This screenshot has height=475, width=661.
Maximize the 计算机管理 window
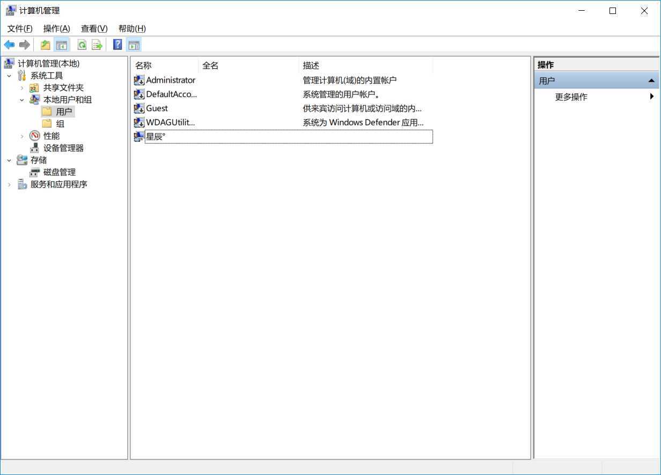pos(613,11)
